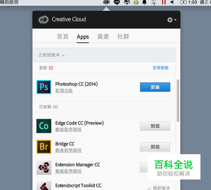Switch to the 首頁 tab
Image resolution: width=211 pixels, height=190 pixels.
tap(62, 37)
